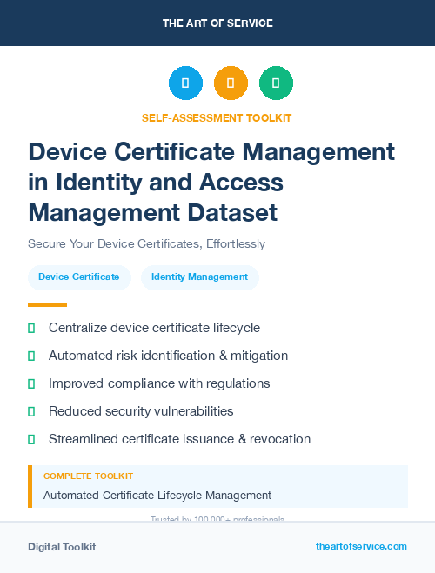
Task: Click 'Centralize device certificate lifecycle' text
Action: (x=154, y=328)
